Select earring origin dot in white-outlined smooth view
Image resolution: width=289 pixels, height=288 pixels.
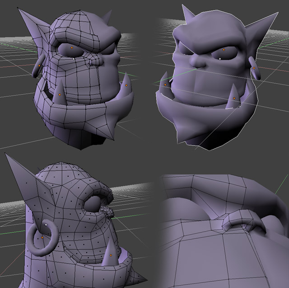[254, 68]
